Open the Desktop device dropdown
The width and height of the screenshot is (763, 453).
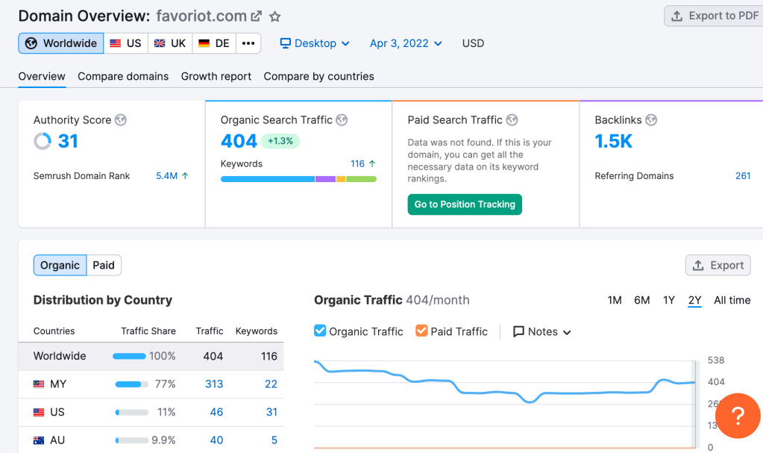[x=315, y=43]
